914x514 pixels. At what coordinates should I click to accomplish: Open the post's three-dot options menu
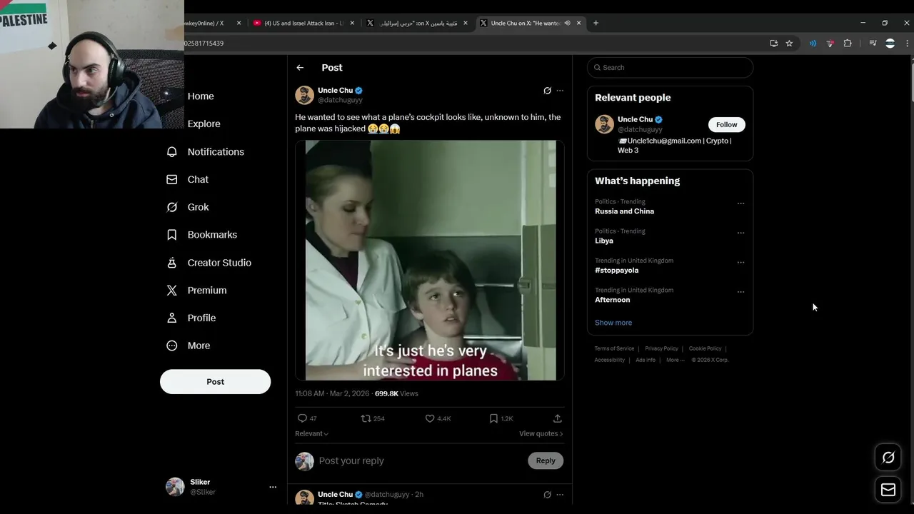tap(560, 91)
